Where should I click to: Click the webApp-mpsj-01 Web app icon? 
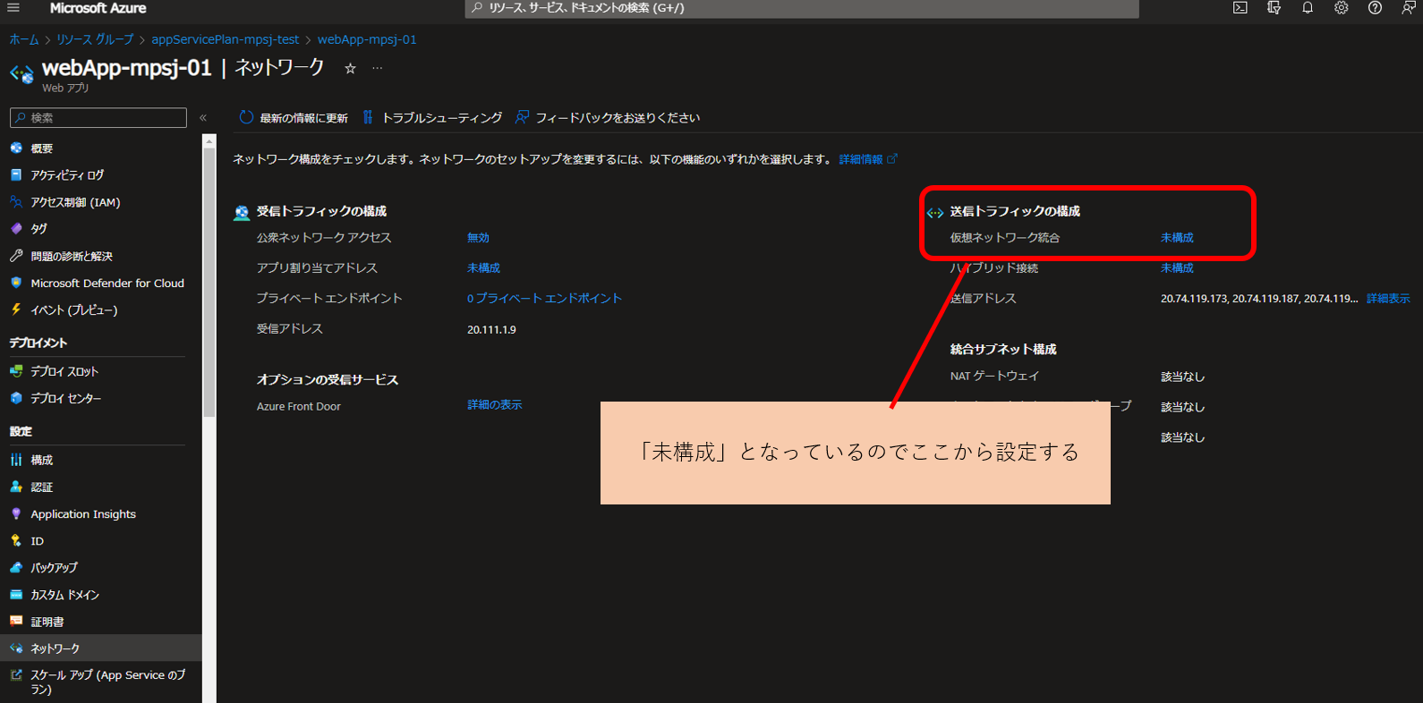pyautogui.click(x=21, y=73)
